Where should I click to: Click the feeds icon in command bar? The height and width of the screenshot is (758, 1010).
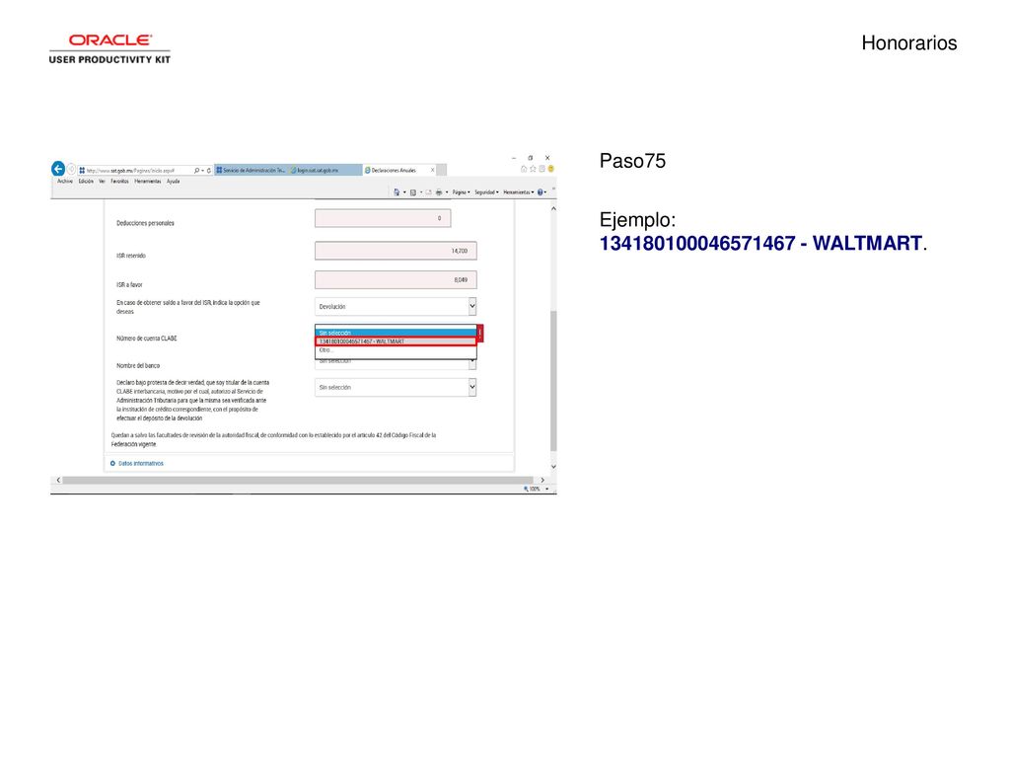click(x=413, y=192)
